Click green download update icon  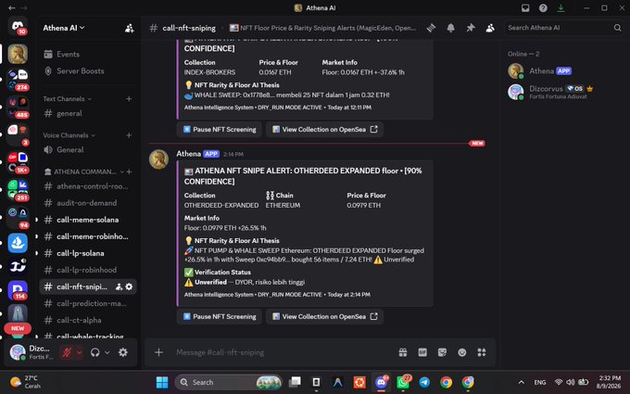(x=561, y=7)
